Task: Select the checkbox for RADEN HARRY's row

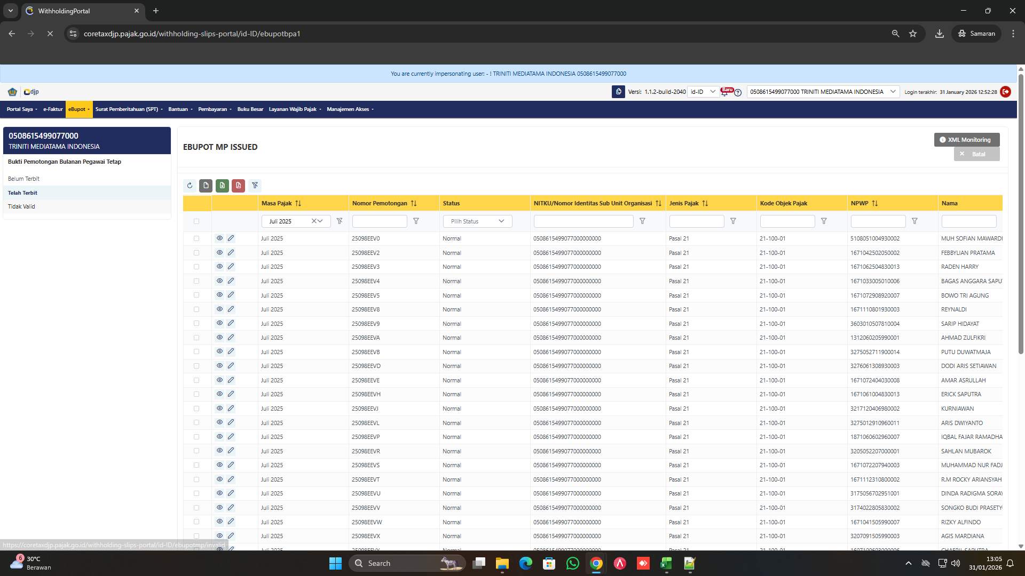Action: (196, 267)
